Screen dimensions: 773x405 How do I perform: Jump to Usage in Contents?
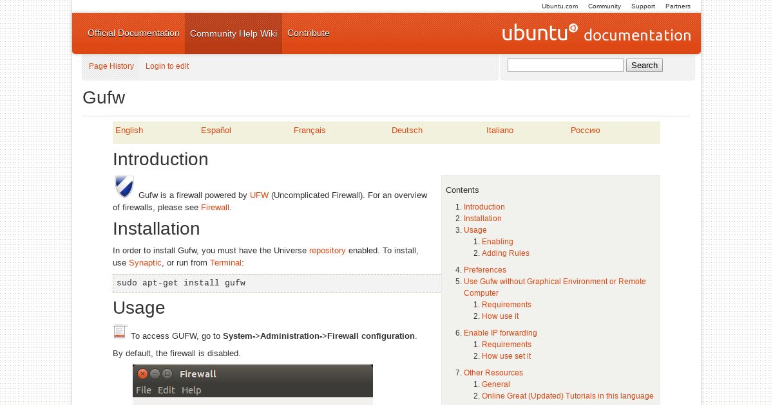coord(475,230)
